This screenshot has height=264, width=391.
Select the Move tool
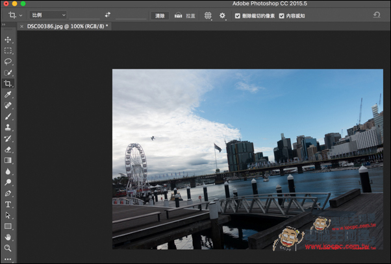pos(8,40)
